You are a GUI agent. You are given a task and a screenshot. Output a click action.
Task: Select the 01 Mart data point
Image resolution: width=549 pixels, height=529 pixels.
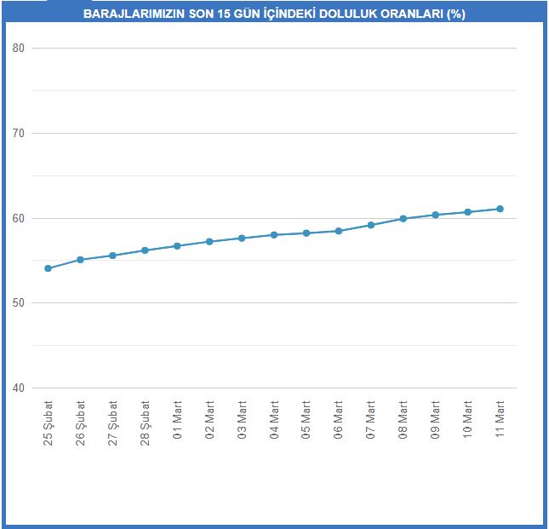pos(177,246)
